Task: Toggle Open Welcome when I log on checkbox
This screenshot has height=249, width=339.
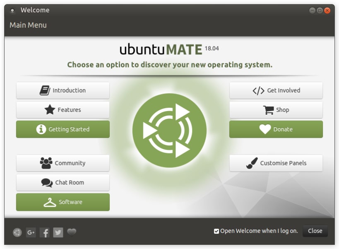Action: [x=216, y=231]
